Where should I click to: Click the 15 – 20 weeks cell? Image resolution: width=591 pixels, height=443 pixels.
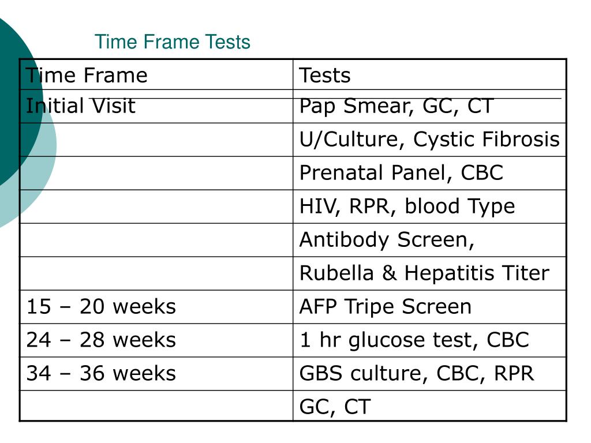tap(156, 307)
